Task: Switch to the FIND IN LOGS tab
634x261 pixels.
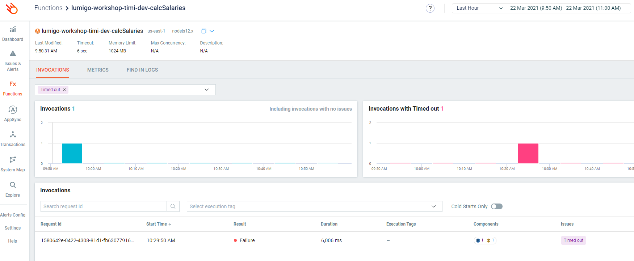Action: (x=142, y=70)
